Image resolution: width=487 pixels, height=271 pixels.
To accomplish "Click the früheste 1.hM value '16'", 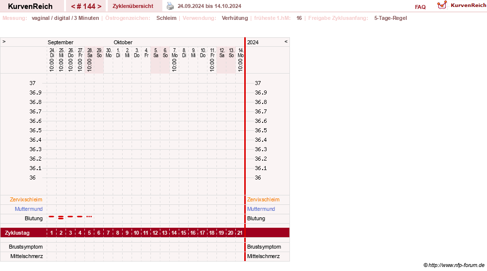I will click(x=299, y=18).
